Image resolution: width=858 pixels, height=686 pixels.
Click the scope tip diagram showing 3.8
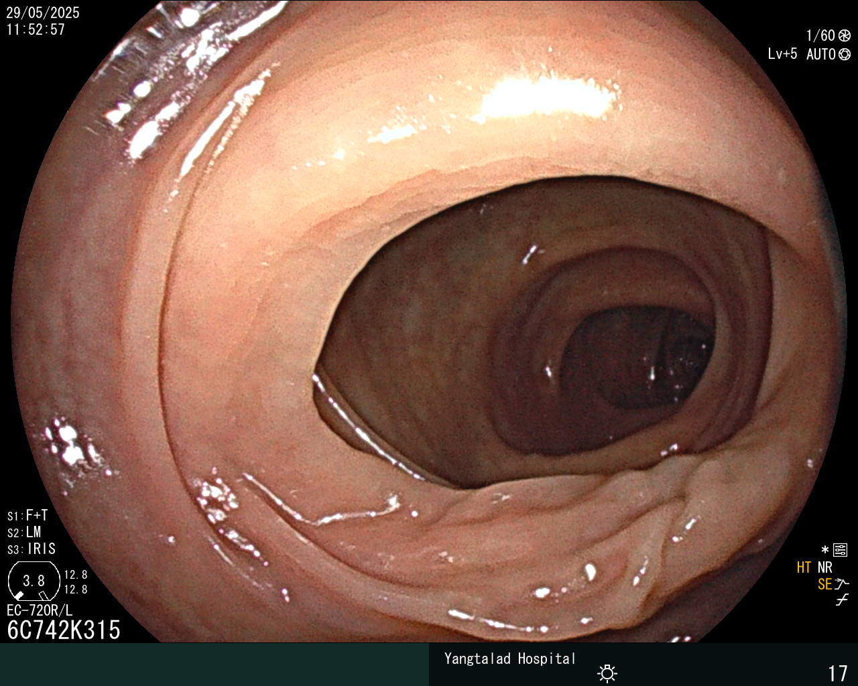pyautogui.click(x=34, y=581)
